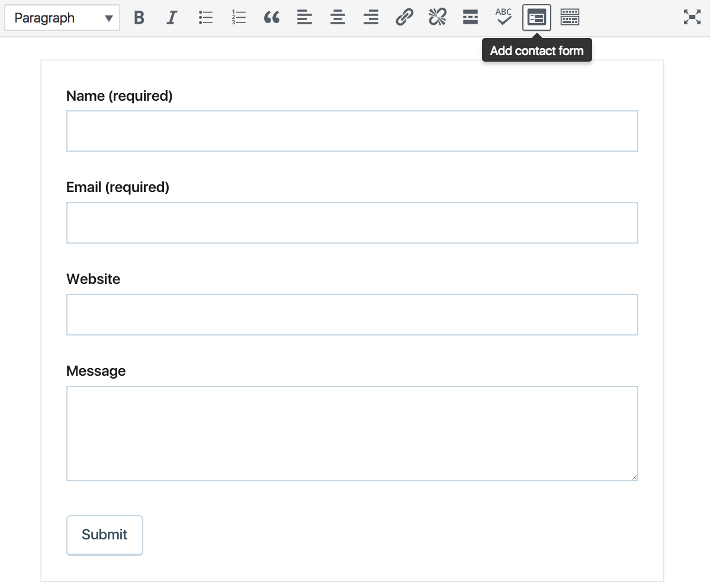Image resolution: width=710 pixels, height=588 pixels.
Task: Apply blockquote formatting
Action: 272,18
